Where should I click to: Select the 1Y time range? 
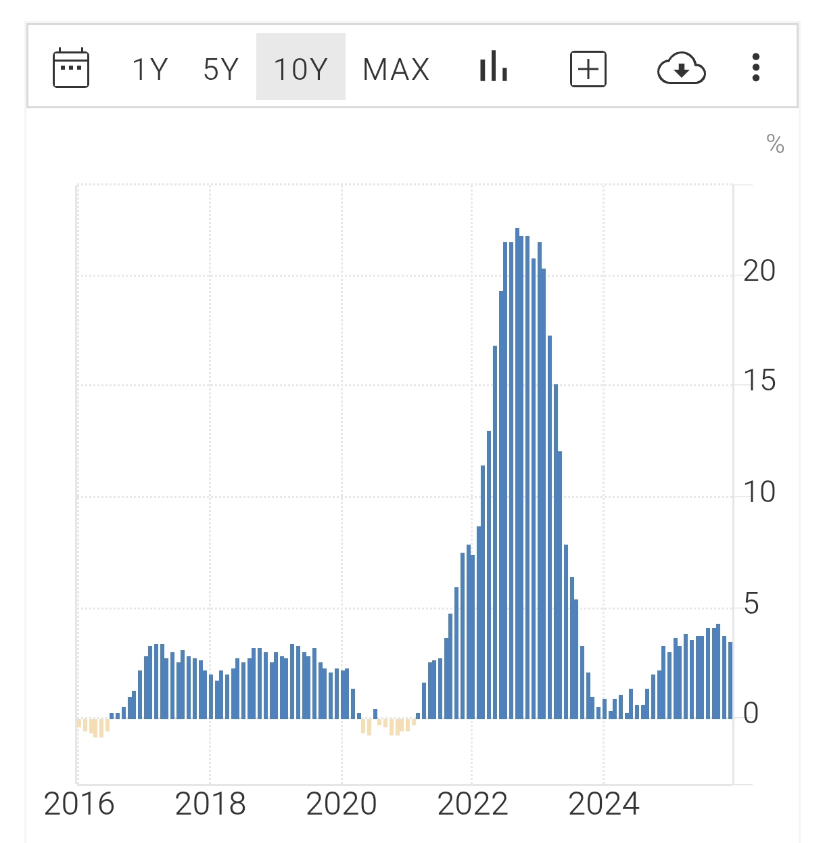click(x=149, y=69)
